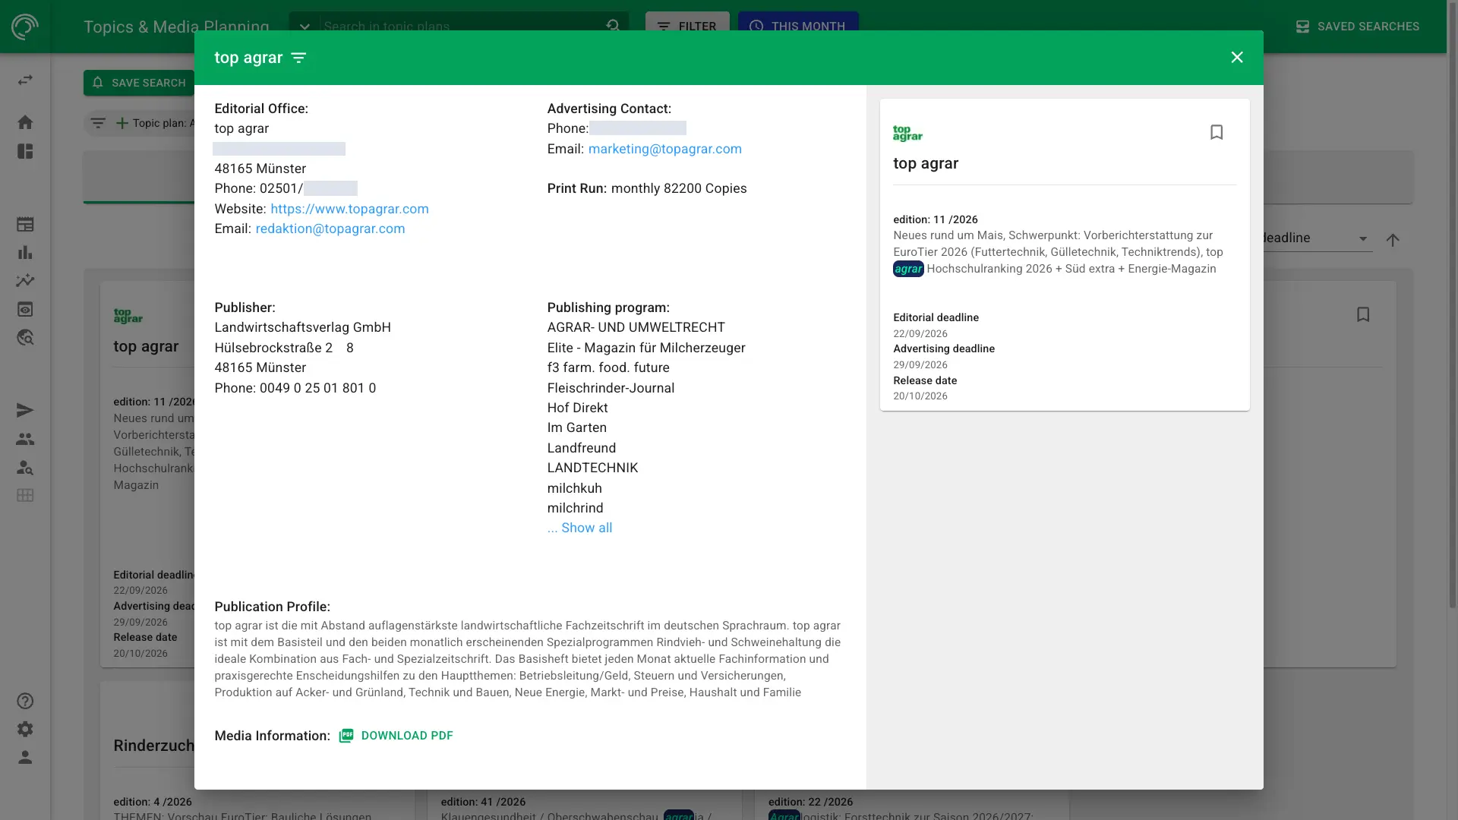Open the media preview eye icon in sidebar
Screen dimensions: 1458x820
25,309
